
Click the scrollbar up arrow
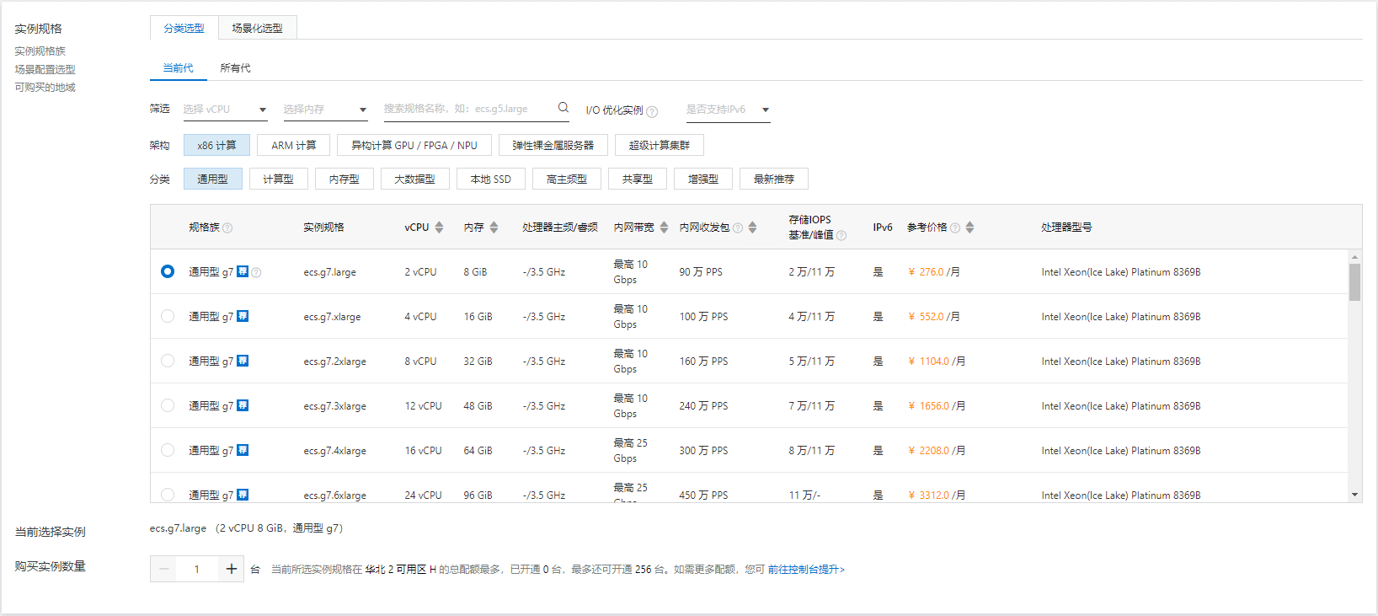click(x=1354, y=257)
